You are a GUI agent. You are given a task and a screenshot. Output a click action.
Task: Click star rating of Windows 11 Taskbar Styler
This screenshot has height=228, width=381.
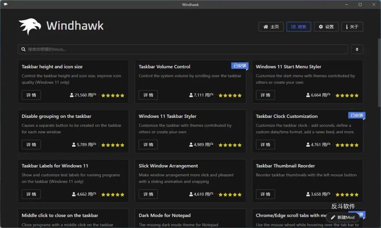pos(230,145)
